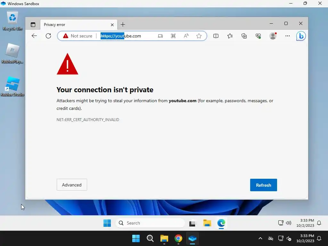Close the Edge browser window
328x246 pixels.
coord(300,23)
